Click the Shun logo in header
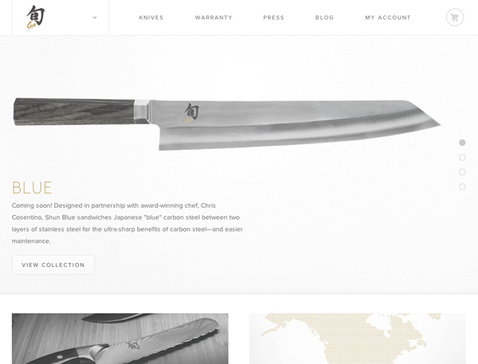Screen dimensions: 478x364 (36, 18)
